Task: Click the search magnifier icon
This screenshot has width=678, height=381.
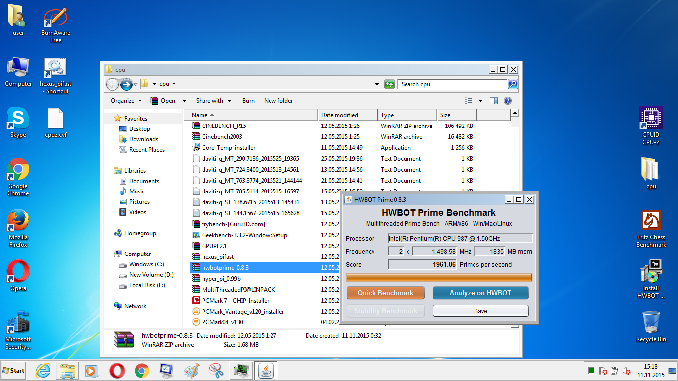Action: [x=513, y=84]
